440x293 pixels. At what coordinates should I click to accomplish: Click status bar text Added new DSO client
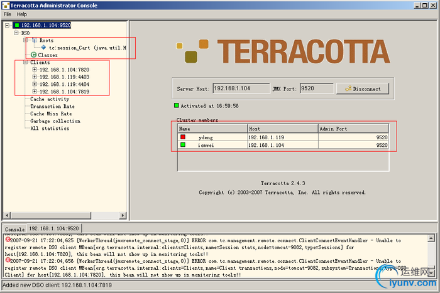tap(57, 285)
